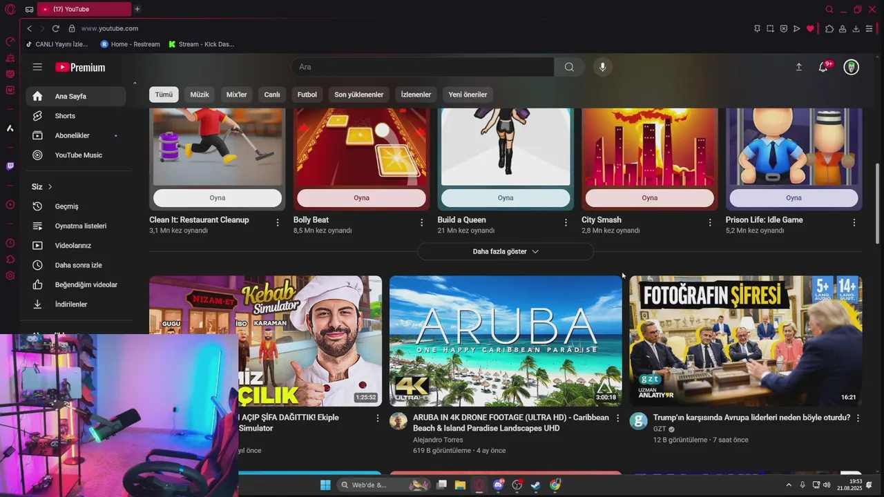This screenshot has height=497, width=884.
Task: Show hidden system tray icons
Action: [x=789, y=485]
